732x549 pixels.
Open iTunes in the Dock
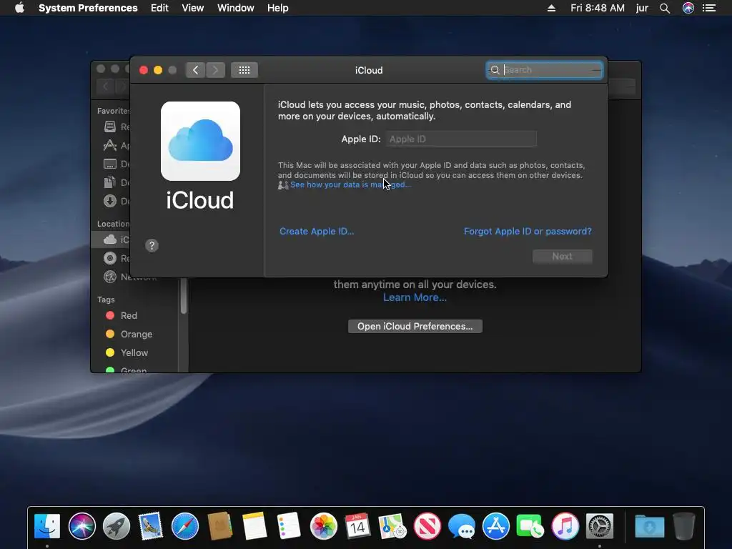pyautogui.click(x=565, y=526)
